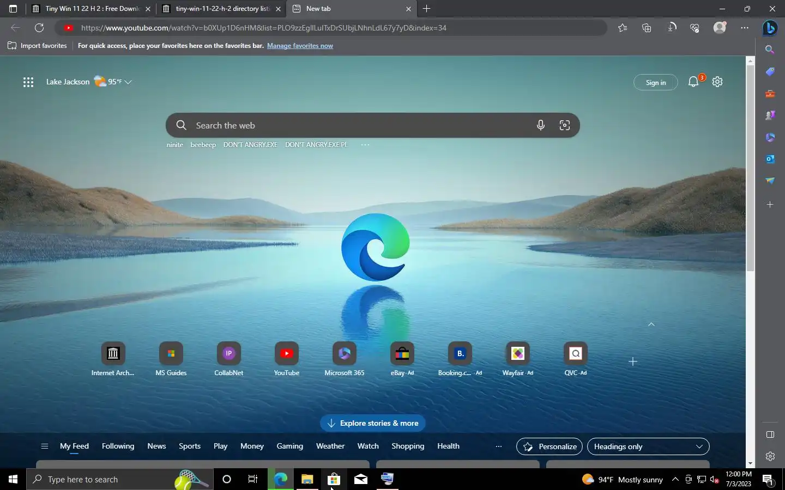Click Manage favorites now link
Viewport: 785px width, 490px height.
click(300, 46)
